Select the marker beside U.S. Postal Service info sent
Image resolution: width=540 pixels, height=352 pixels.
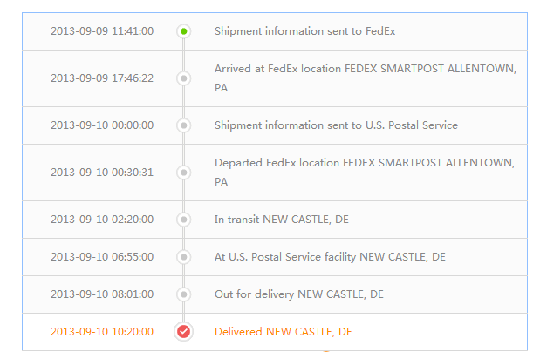coord(183,125)
